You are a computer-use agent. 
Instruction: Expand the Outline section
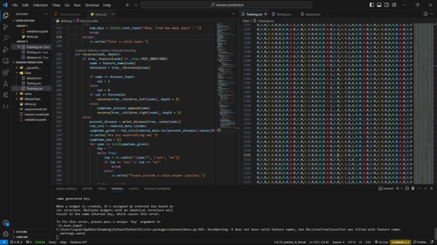[x=22, y=231]
